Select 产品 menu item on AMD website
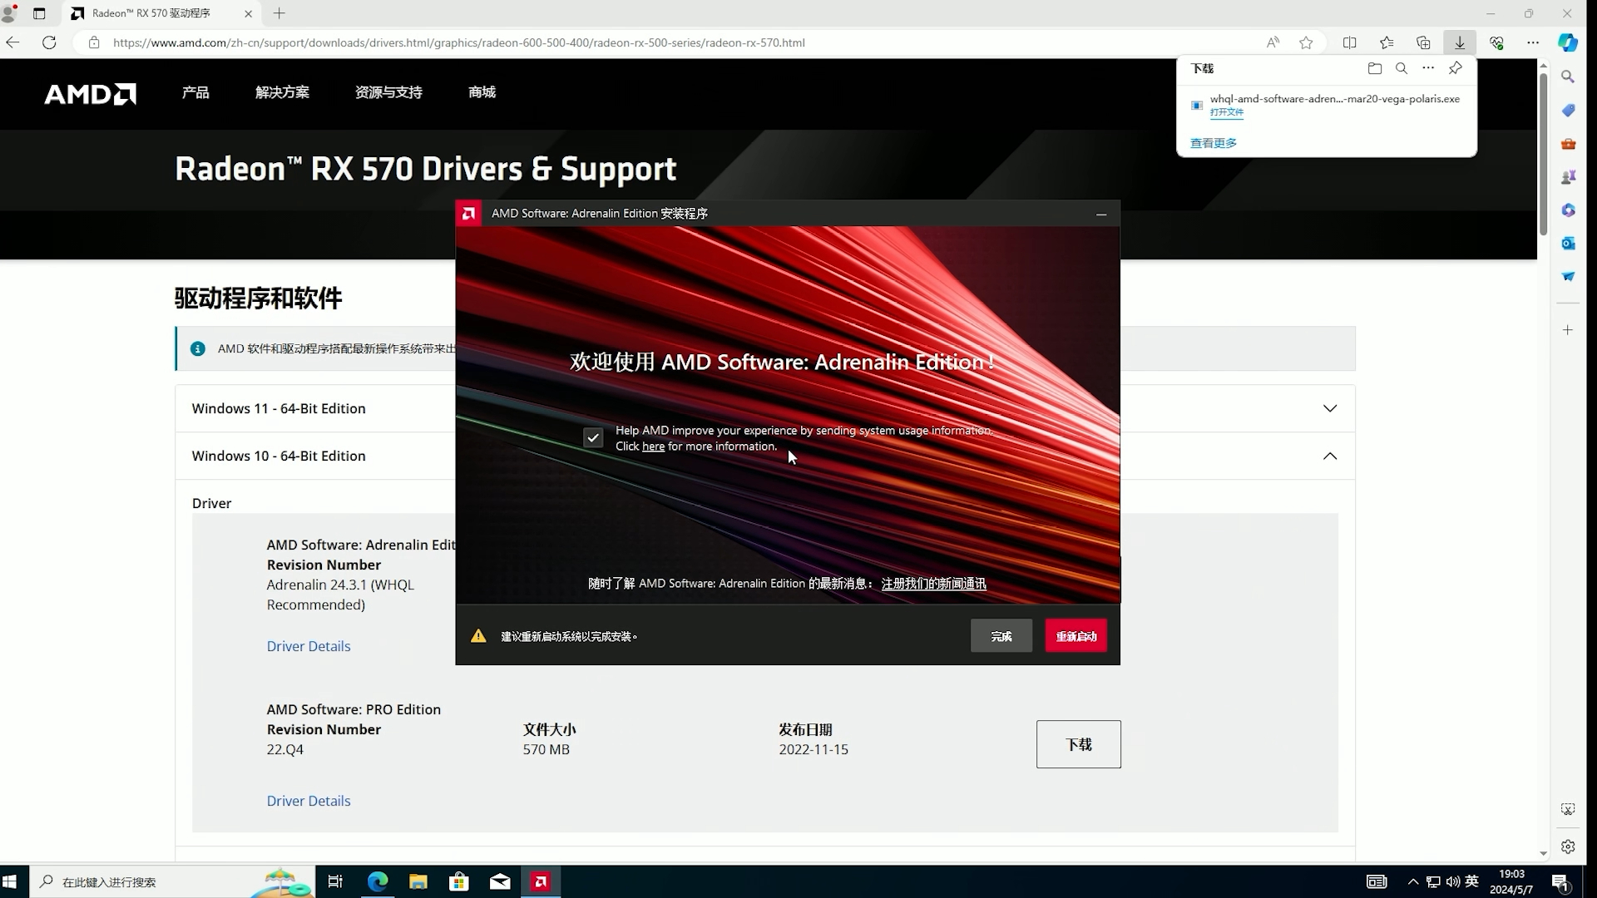Viewport: 1597px width, 898px height. point(196,92)
